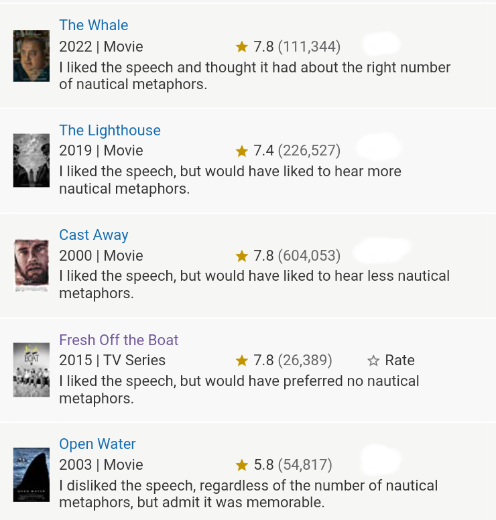Visit the Fresh Off the Boat title link
Viewport: 496px width, 520px height.
point(119,340)
